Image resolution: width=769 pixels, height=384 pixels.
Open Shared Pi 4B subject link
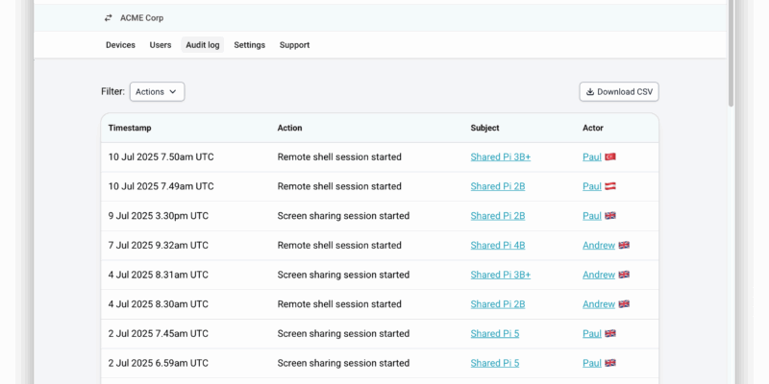click(x=497, y=245)
